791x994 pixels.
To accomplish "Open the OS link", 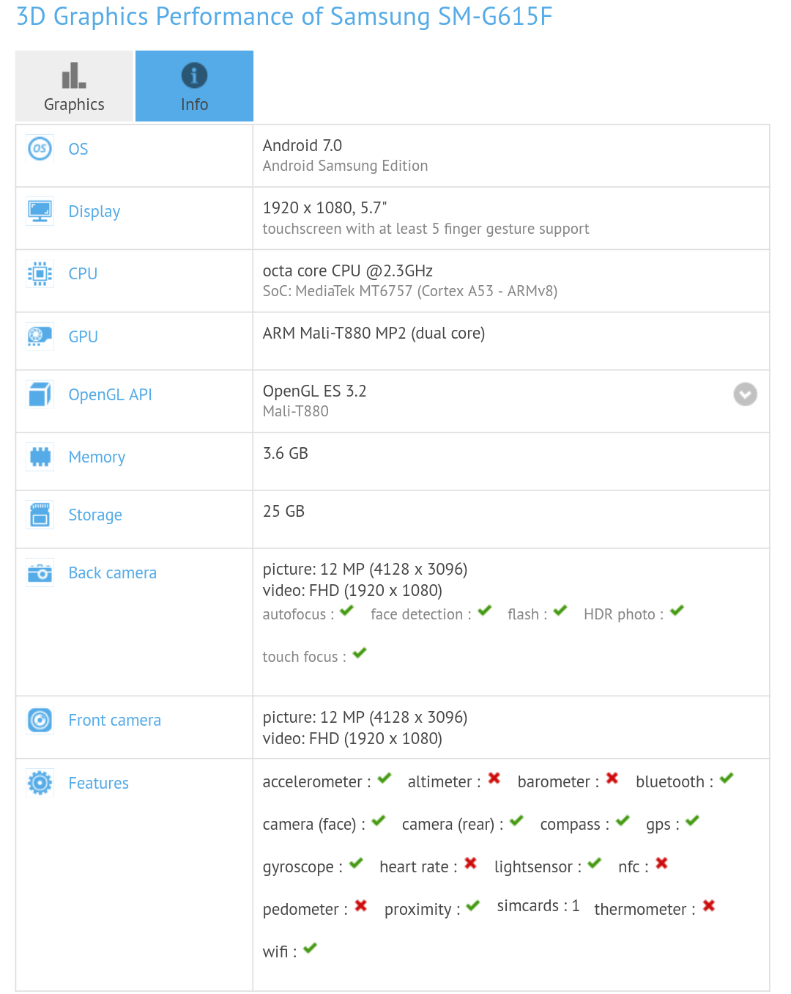I will tap(78, 149).
